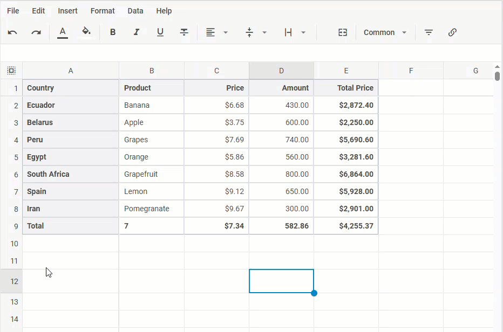Select the "Lemon" cell
Image resolution: width=503 pixels, height=332 pixels.
[152, 192]
